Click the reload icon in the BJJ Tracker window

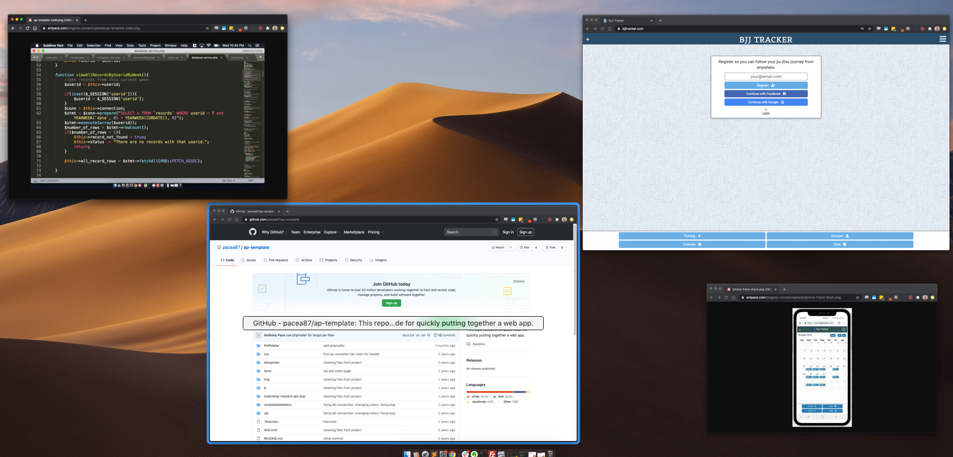[602, 28]
